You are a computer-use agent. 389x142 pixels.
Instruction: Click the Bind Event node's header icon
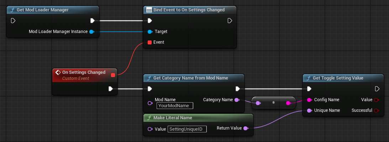tap(149, 10)
